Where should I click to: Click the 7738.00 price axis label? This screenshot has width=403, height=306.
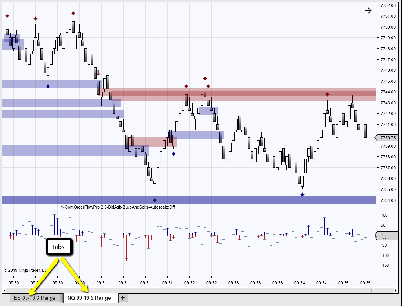pos(388,157)
